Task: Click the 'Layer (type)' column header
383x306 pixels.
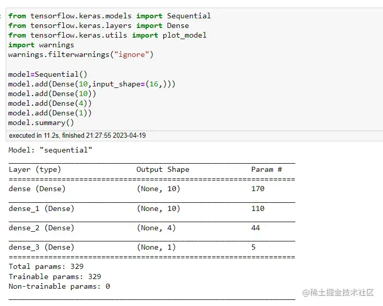Action: tap(35, 169)
